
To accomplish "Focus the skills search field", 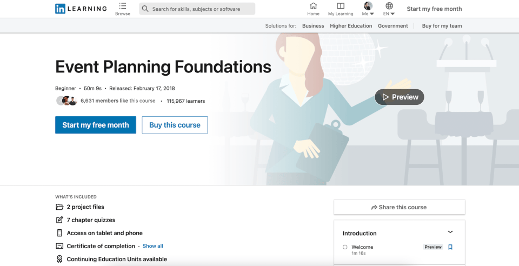I will pyautogui.click(x=197, y=9).
